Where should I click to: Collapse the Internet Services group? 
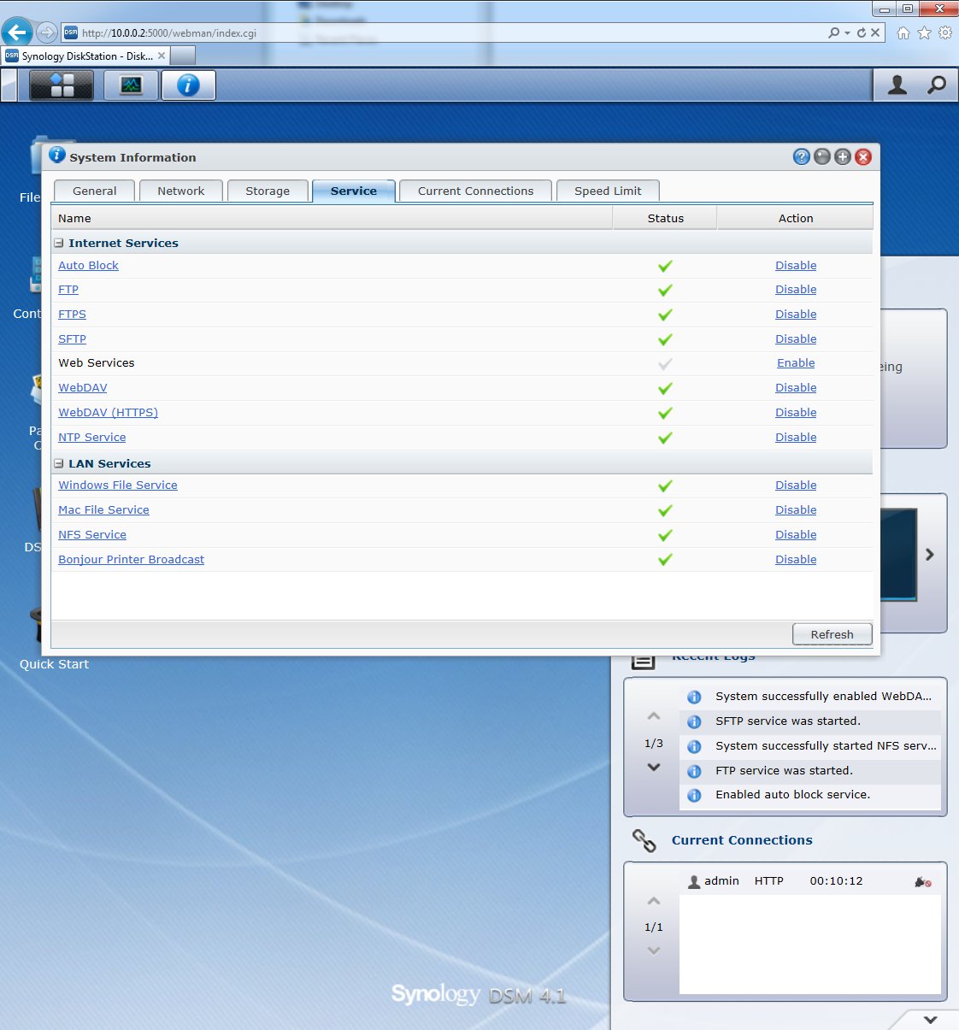pos(59,243)
